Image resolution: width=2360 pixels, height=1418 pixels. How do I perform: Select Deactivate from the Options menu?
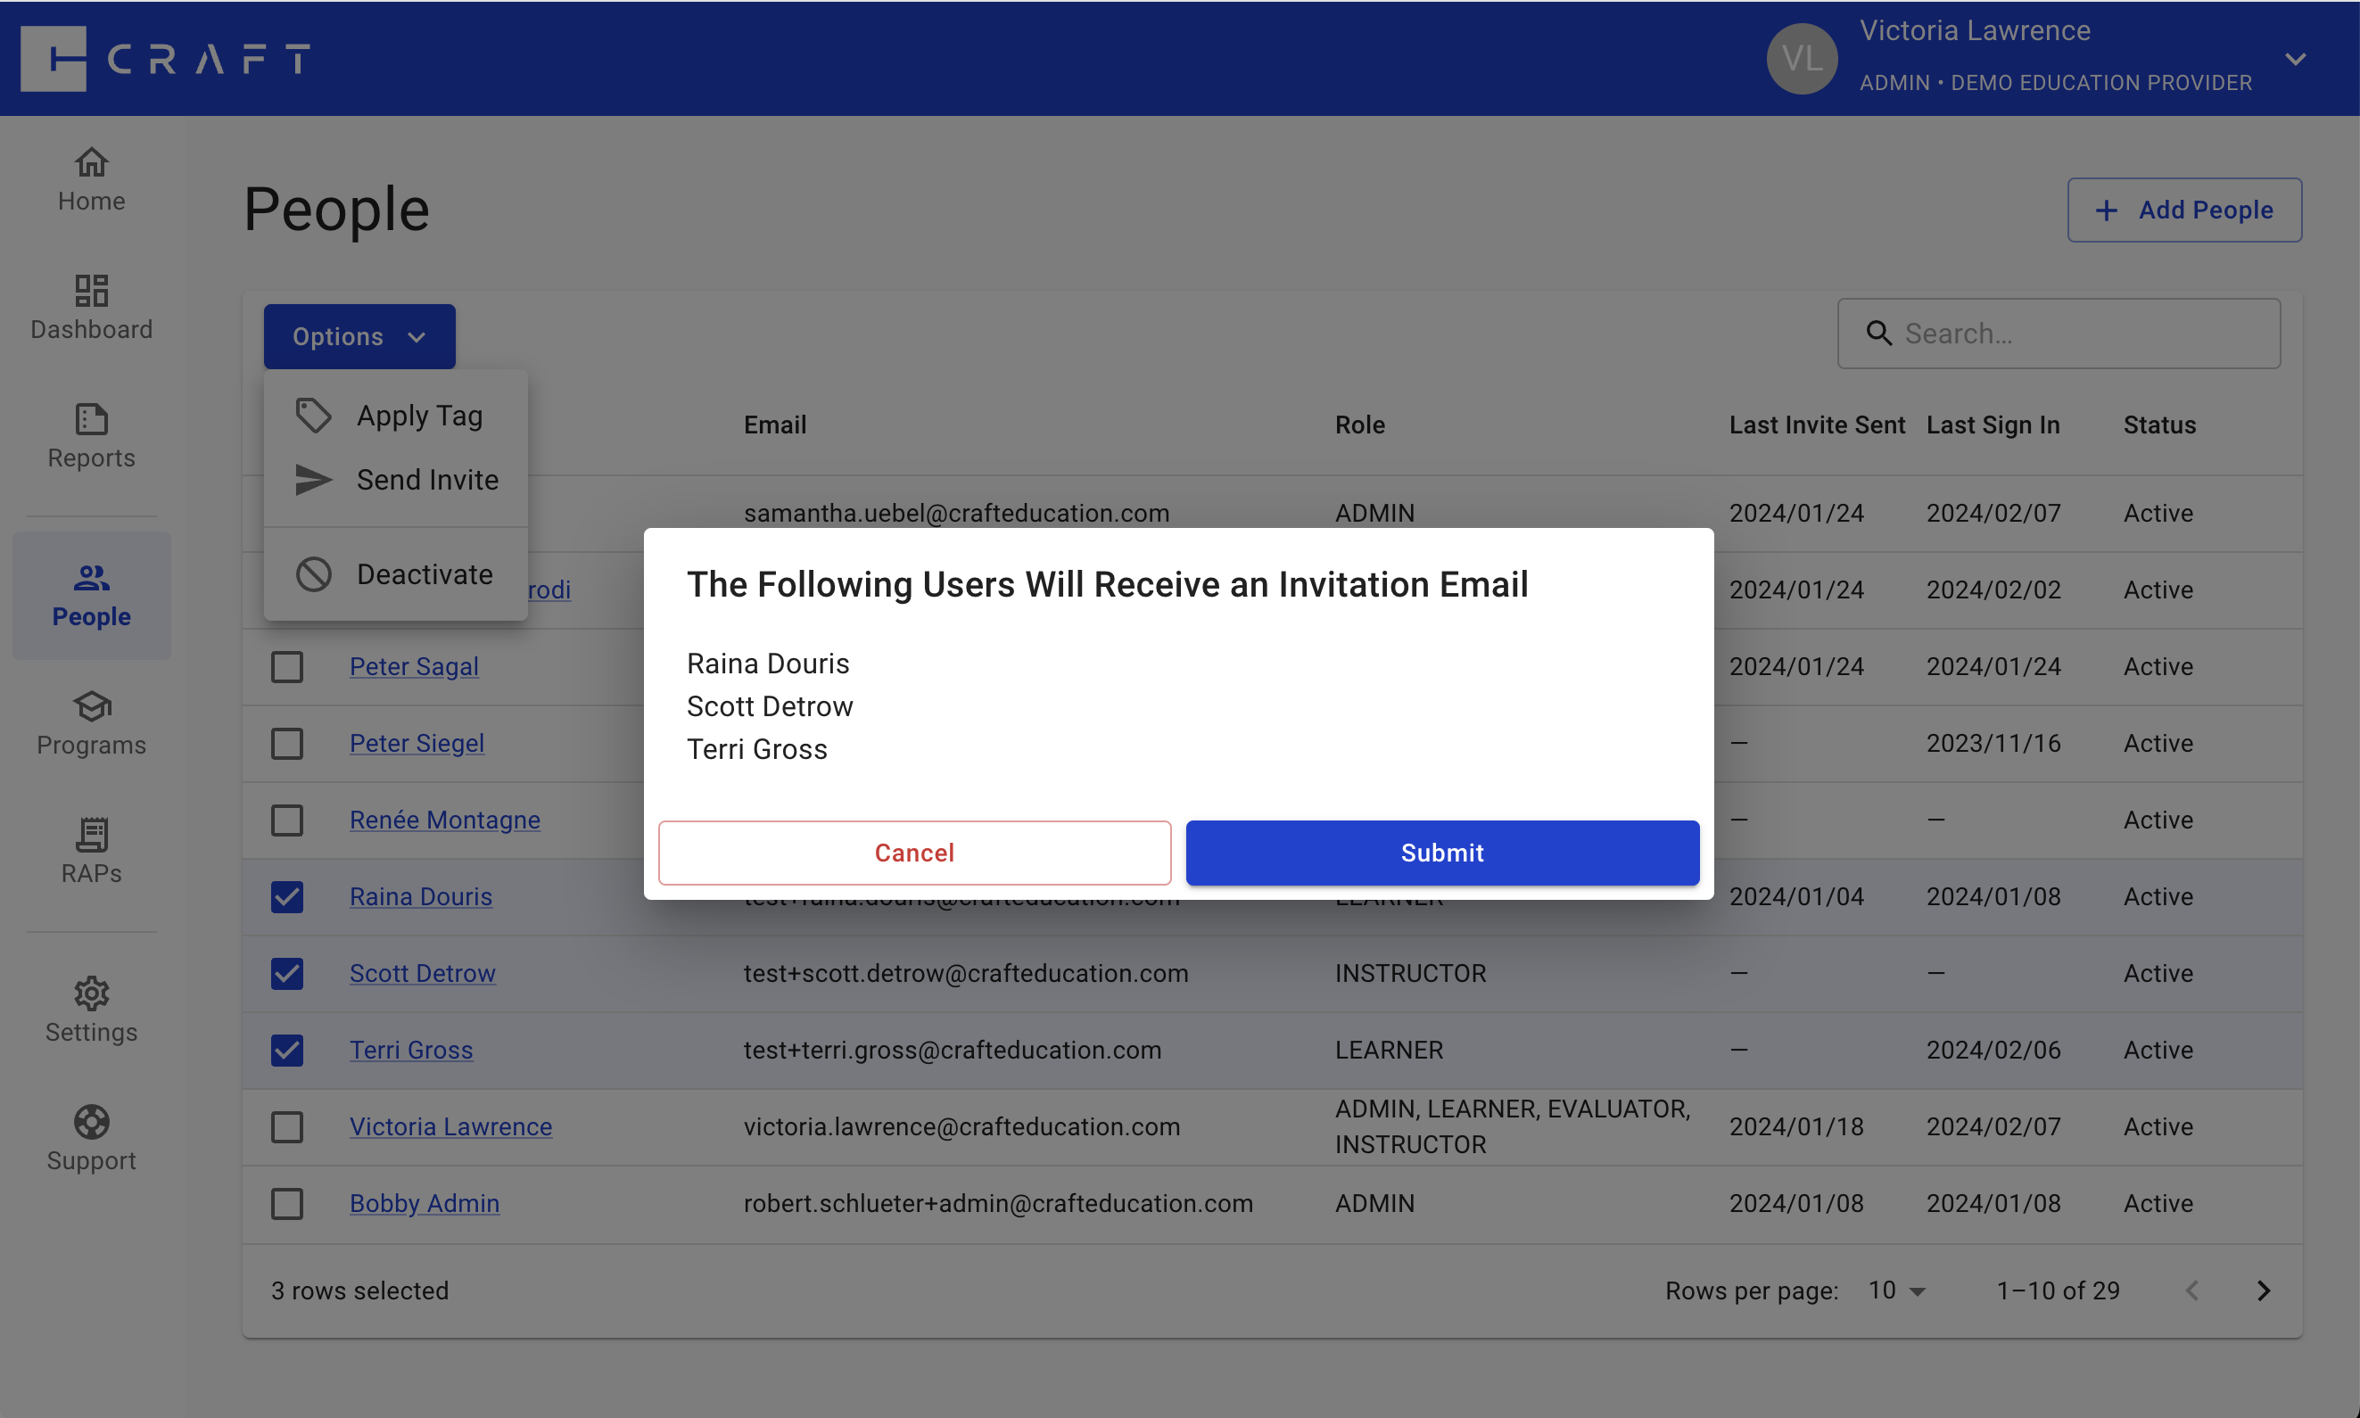click(x=425, y=573)
